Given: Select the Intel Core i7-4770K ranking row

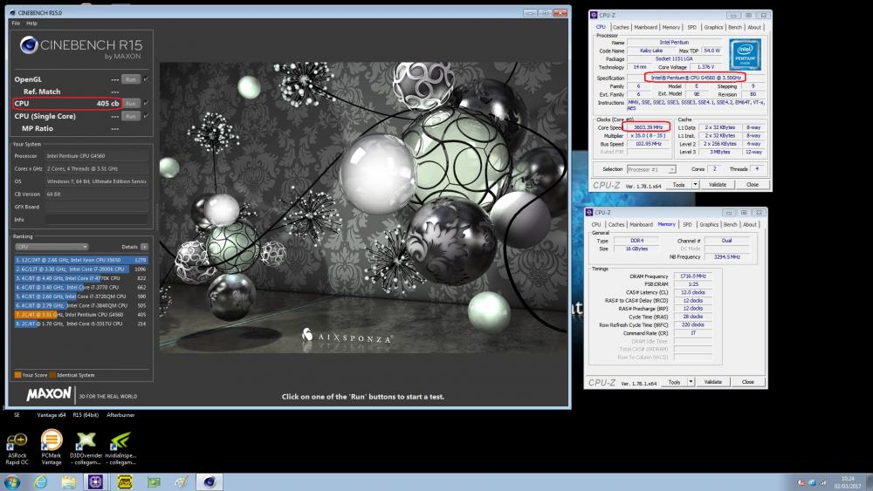Looking at the screenshot, I should pos(81,278).
